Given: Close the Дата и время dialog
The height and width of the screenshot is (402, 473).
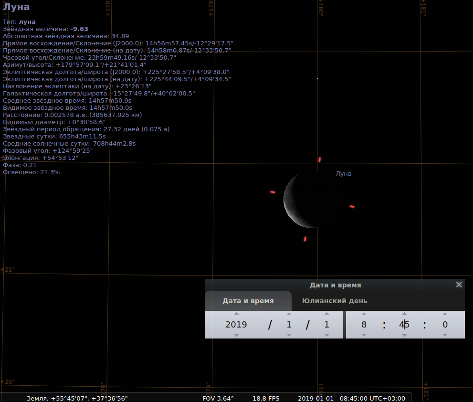Looking at the screenshot, I should tap(459, 285).
